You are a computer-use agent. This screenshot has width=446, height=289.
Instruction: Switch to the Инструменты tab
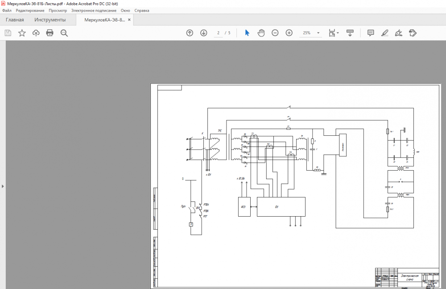[x=50, y=20]
